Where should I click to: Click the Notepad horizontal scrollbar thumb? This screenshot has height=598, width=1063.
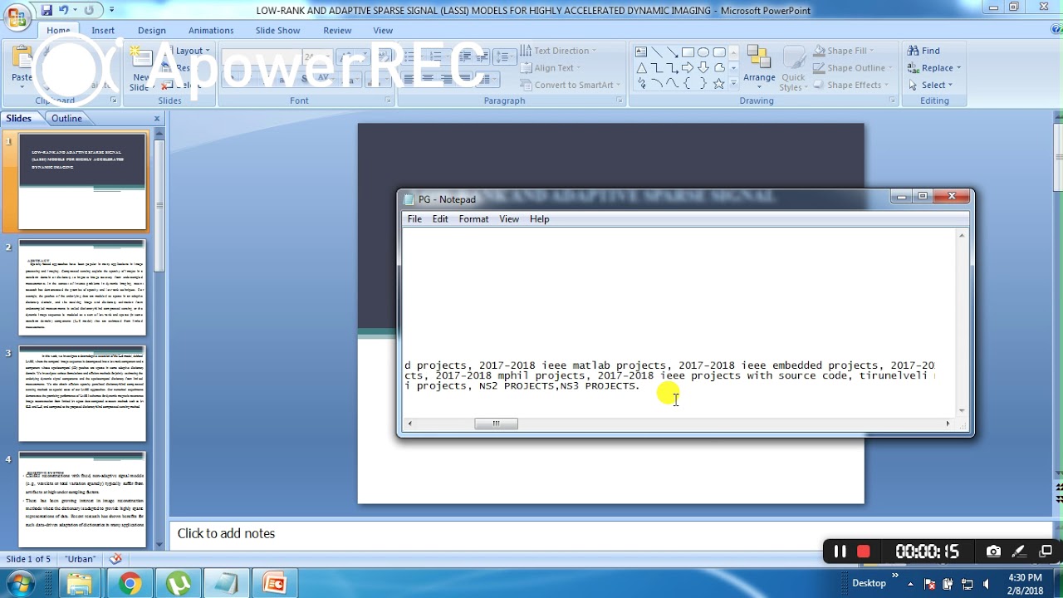496,424
